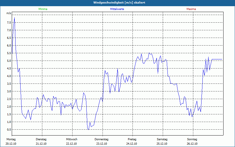Click the 6,0 y-axis value
Screen dimensions: 235x147
9,46
